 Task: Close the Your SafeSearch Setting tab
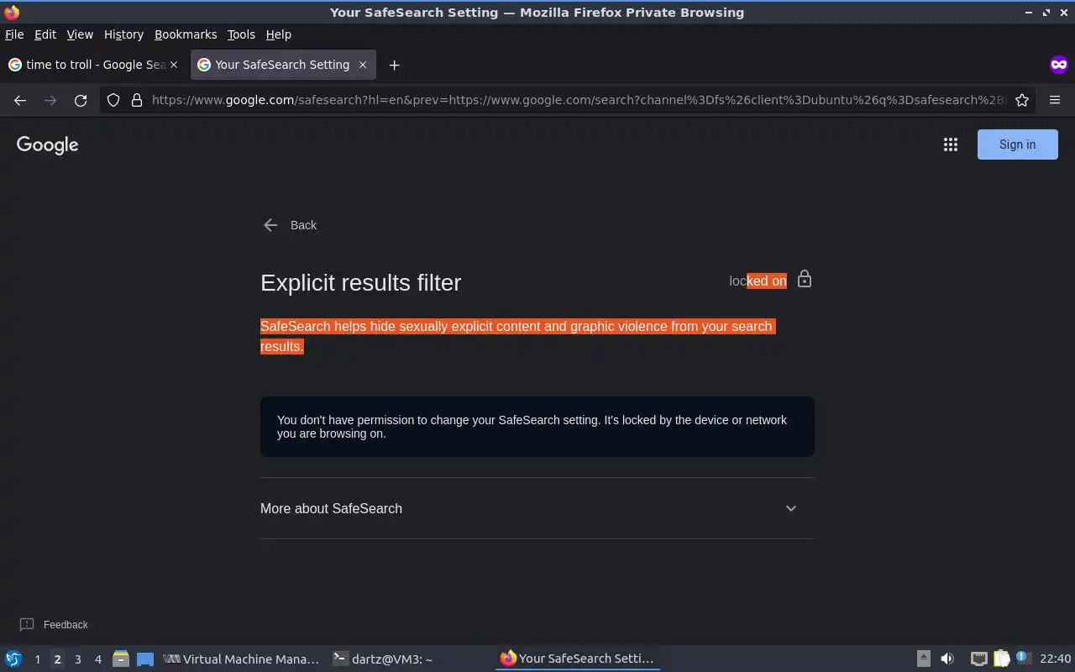363,65
